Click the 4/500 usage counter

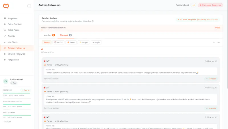click(217, 28)
